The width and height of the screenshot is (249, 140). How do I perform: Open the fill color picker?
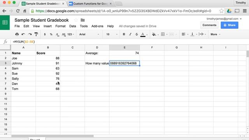coord(154,35)
